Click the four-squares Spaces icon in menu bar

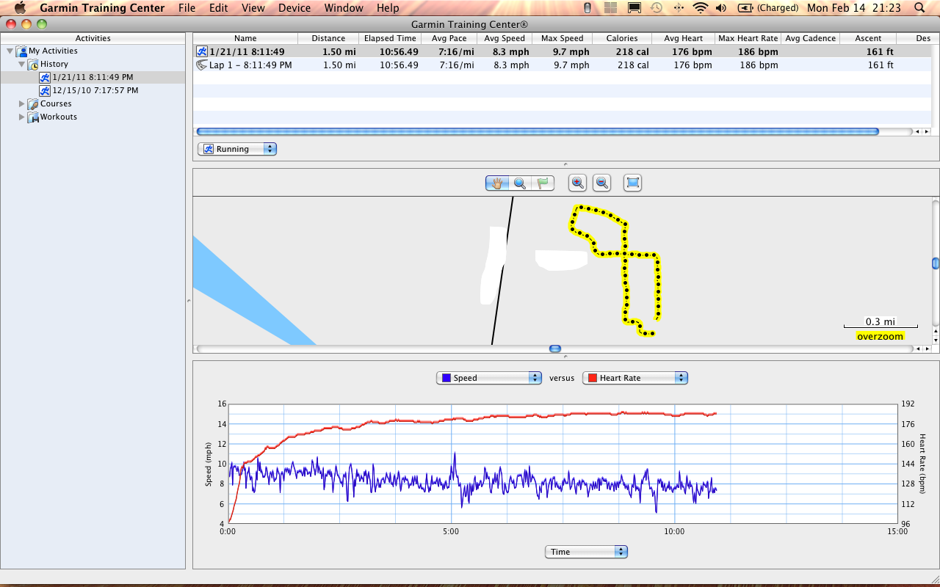click(610, 8)
